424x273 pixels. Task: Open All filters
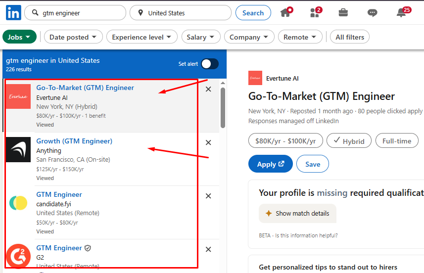point(350,37)
